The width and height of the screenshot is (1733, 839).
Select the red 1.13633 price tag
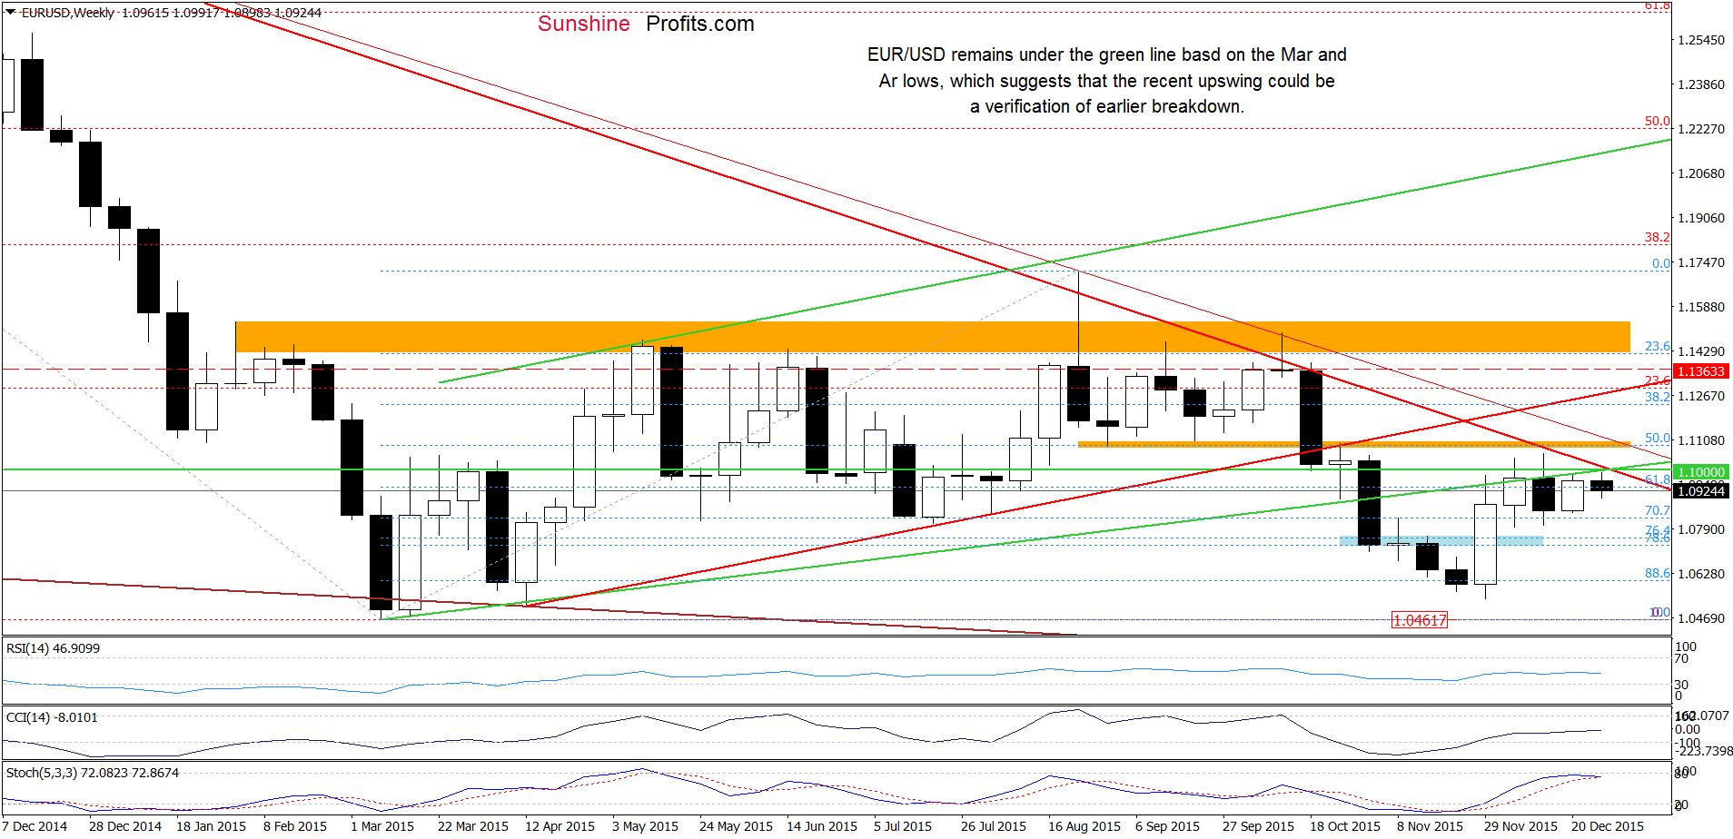point(1700,371)
